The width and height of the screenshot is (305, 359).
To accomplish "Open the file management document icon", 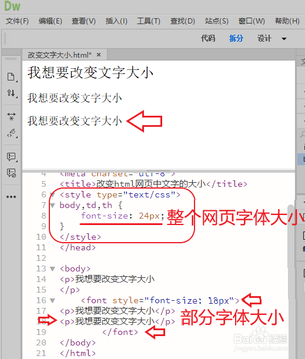I will click(x=11, y=77).
